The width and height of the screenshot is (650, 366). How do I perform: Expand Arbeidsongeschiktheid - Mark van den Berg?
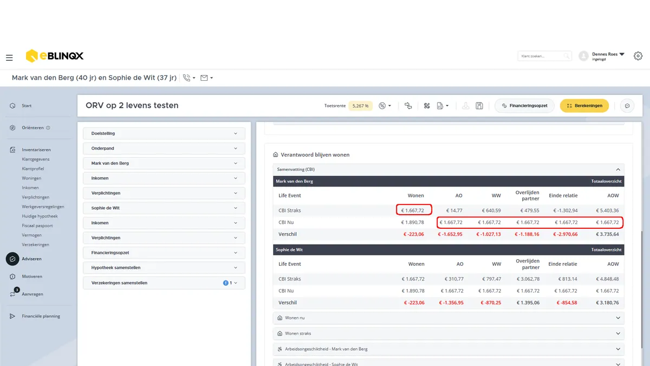448,349
